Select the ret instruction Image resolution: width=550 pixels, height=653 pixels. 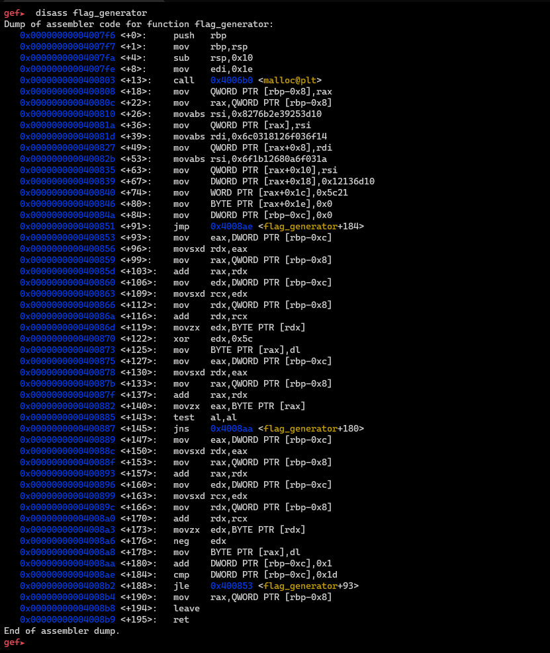point(181,620)
